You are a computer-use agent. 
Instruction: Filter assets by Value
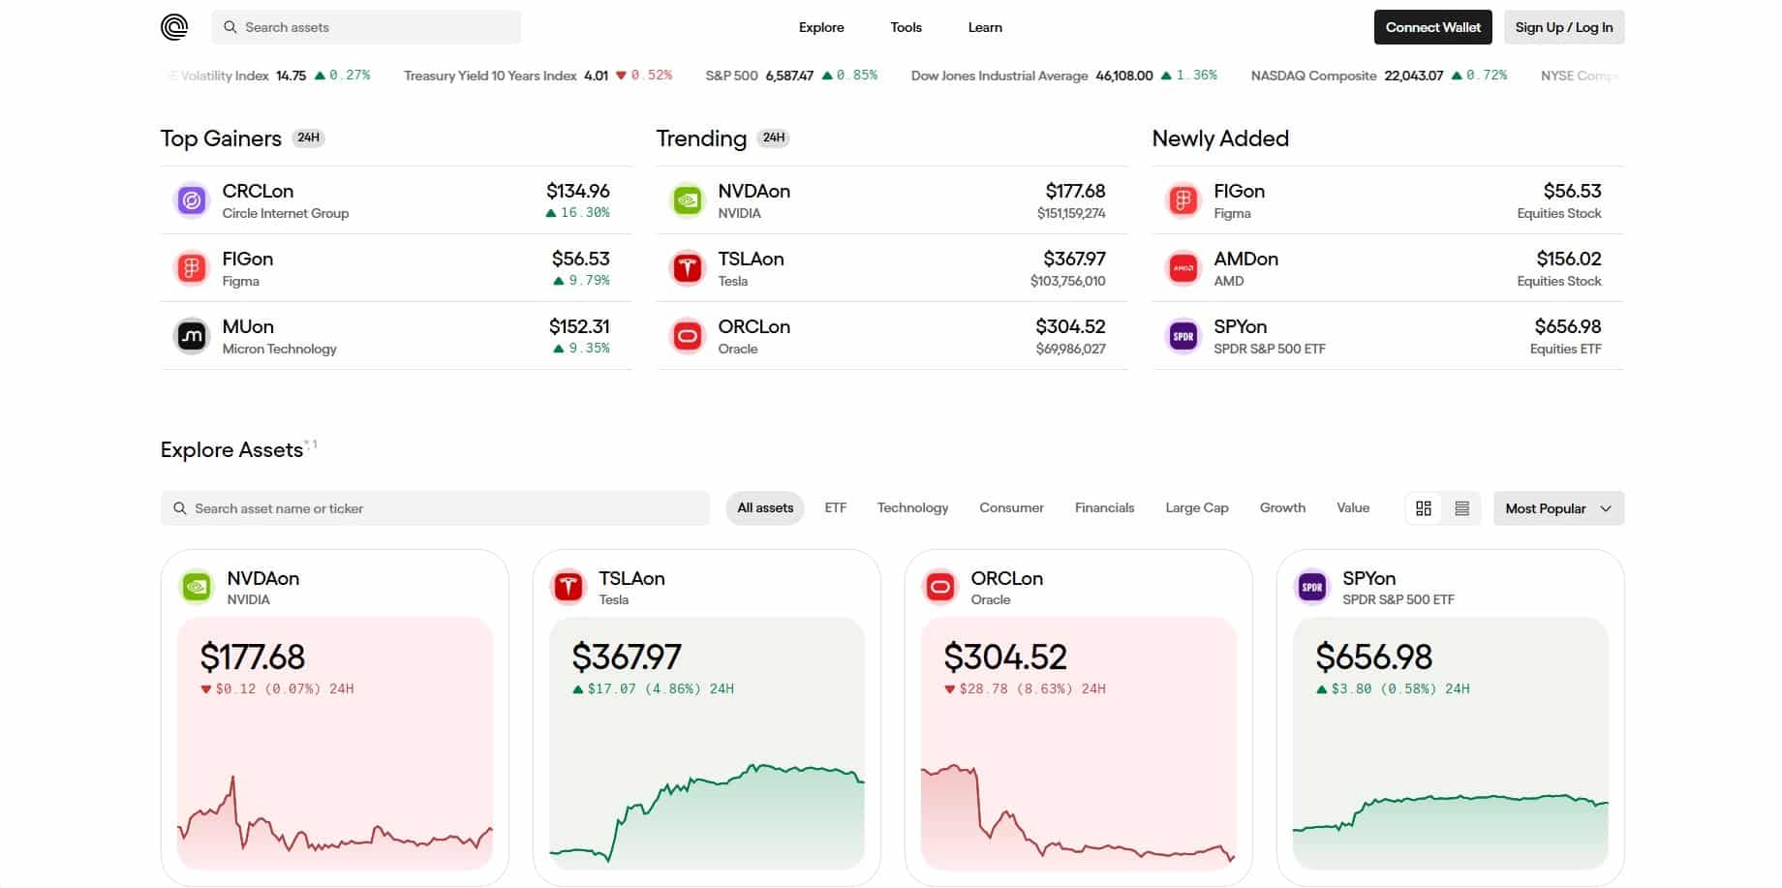click(1353, 508)
